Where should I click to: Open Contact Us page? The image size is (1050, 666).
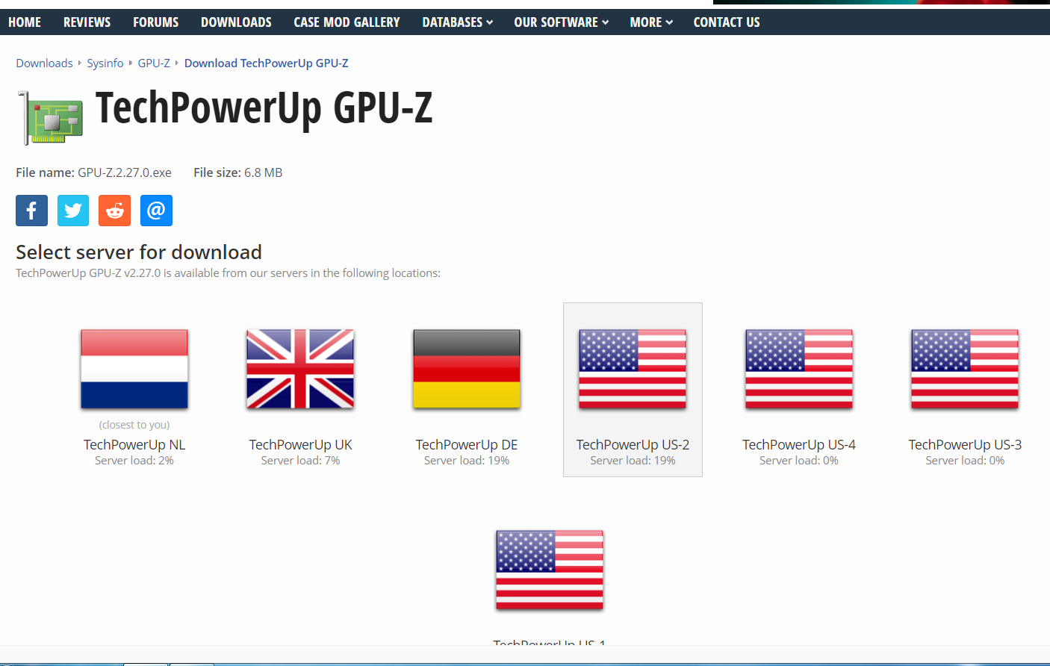tap(727, 22)
